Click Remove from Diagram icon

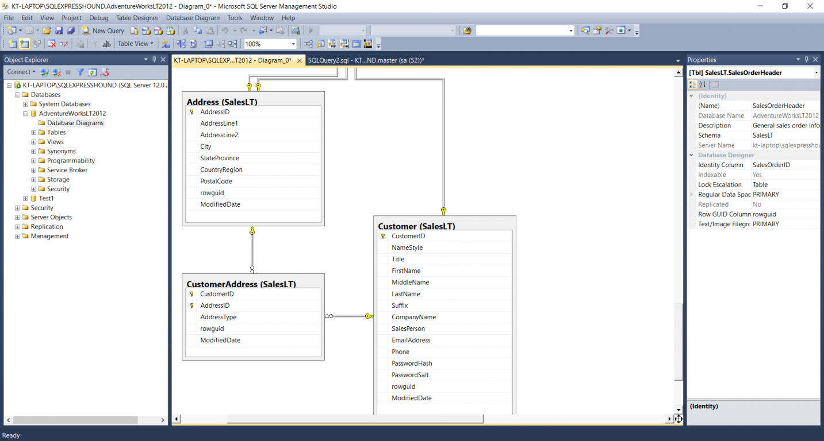click(x=64, y=44)
